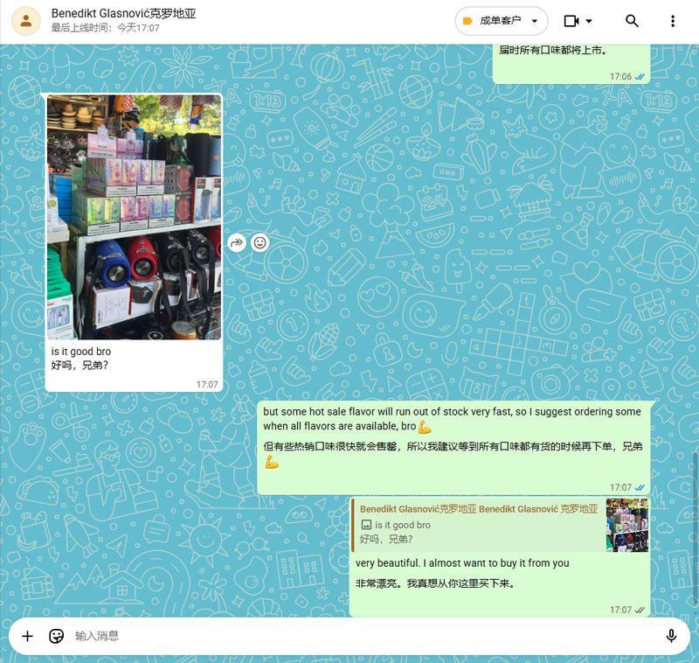Image resolution: width=699 pixels, height=663 pixels.
Task: Click the image icon in the quoted reply
Action: (366, 525)
